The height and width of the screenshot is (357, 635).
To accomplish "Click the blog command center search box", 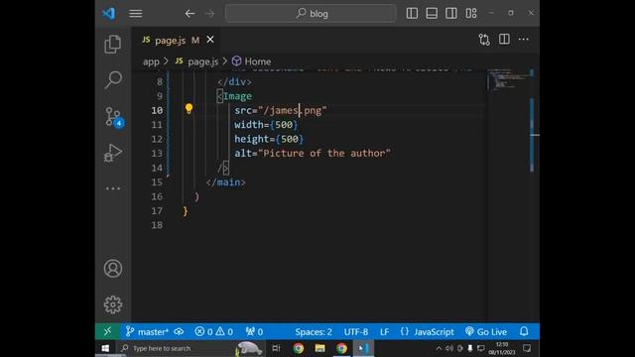I will [311, 13].
